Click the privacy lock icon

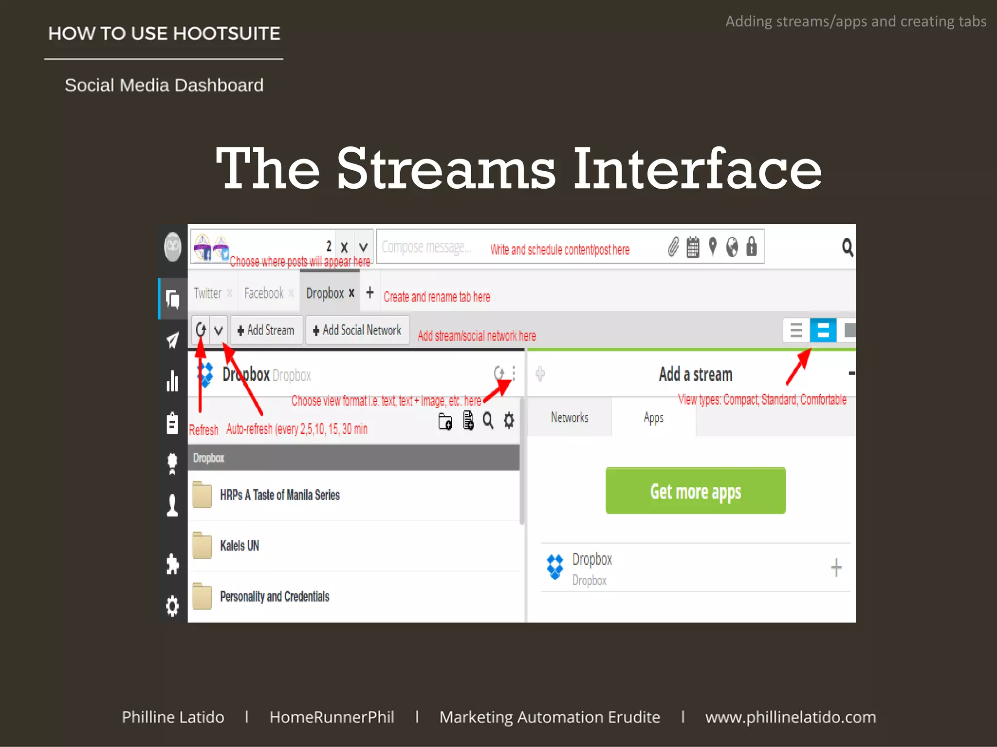point(752,246)
